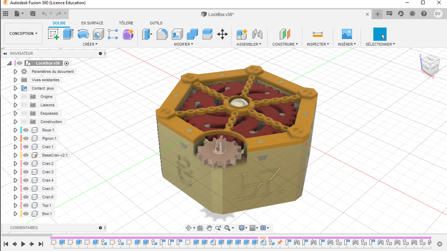The image size is (447, 251).
Task: Select the Shell tool
Action: [177, 34]
